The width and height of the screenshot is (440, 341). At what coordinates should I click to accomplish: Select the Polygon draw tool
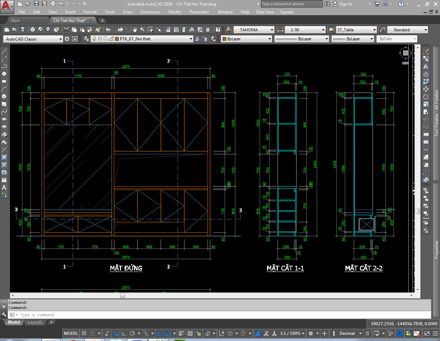(x=4, y=74)
